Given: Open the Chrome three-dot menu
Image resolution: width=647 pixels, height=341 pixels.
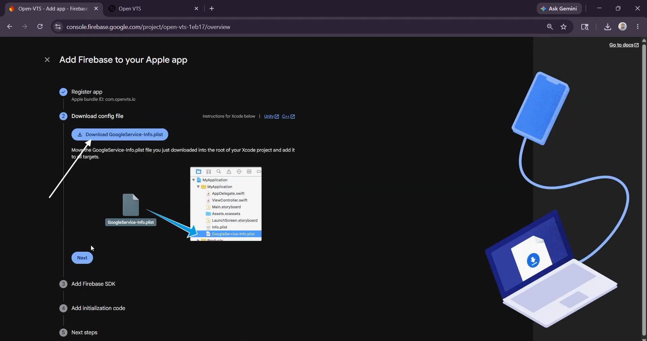Looking at the screenshot, I should (x=638, y=27).
